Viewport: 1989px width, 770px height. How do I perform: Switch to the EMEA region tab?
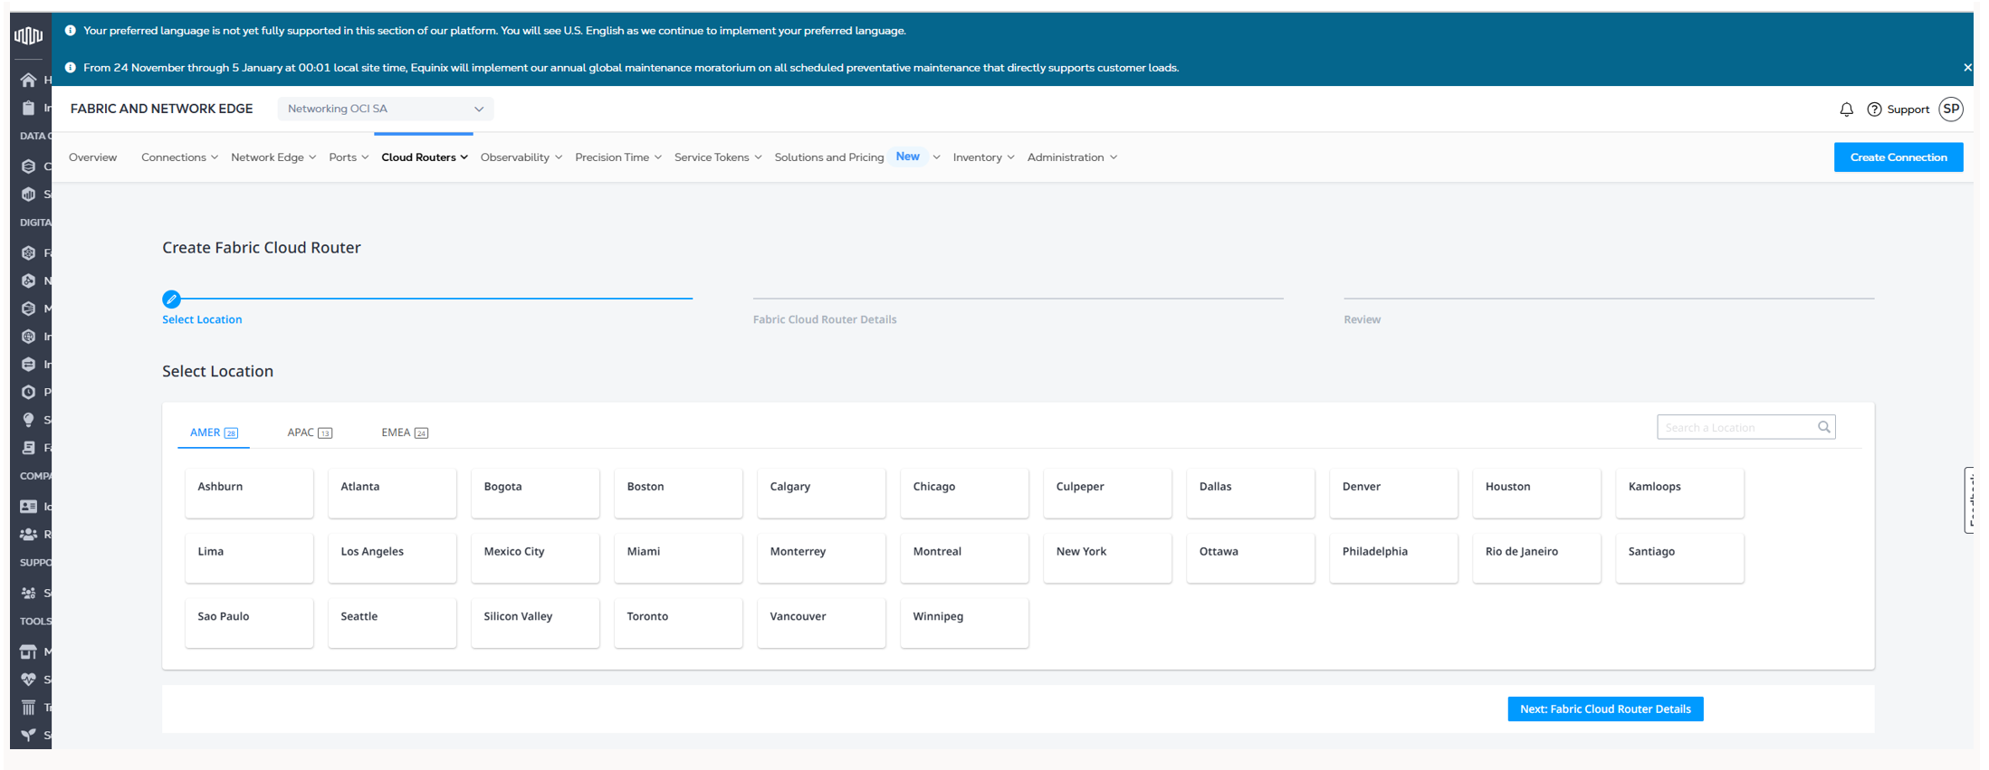404,433
